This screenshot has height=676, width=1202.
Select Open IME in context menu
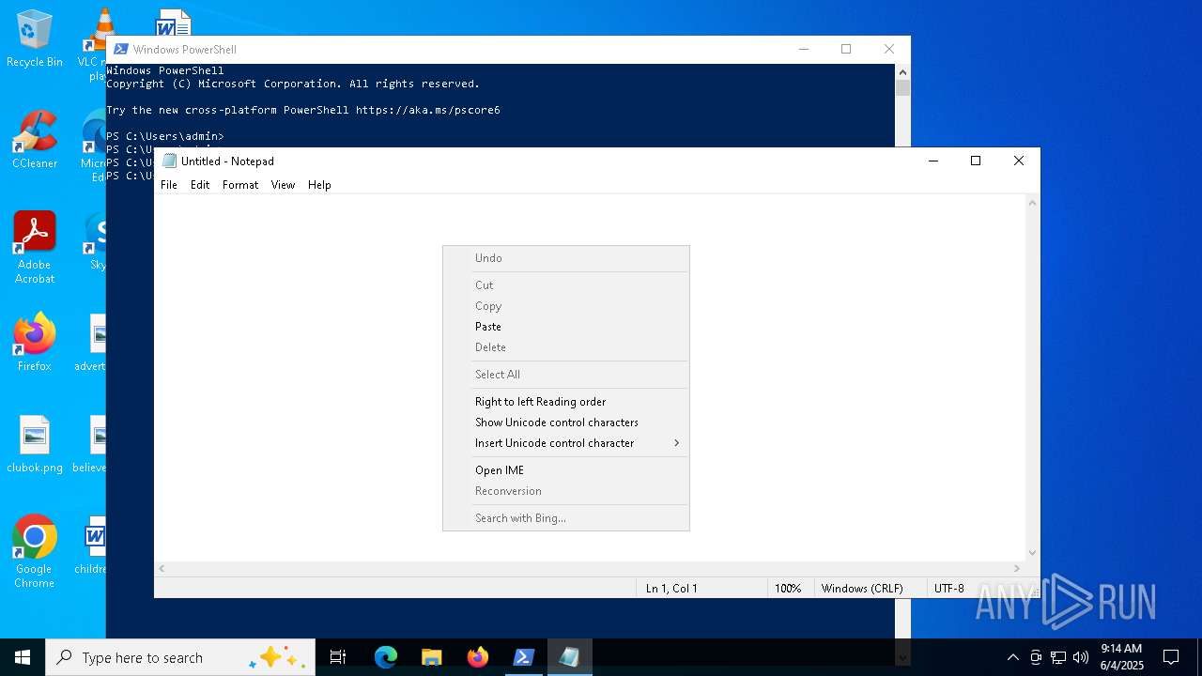(x=566, y=470)
